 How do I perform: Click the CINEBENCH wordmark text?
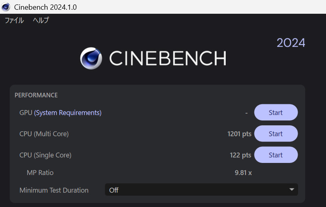168,58
